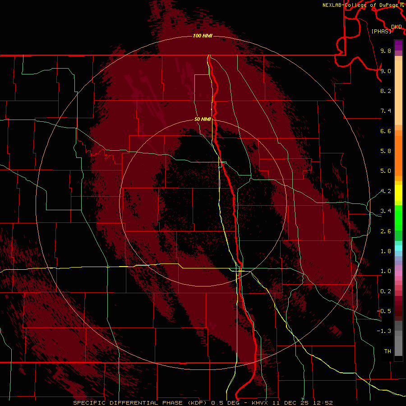Image resolution: width=406 pixels, height=406 pixels.
Task: Select the 3.4 color scale value
Action: (386, 211)
